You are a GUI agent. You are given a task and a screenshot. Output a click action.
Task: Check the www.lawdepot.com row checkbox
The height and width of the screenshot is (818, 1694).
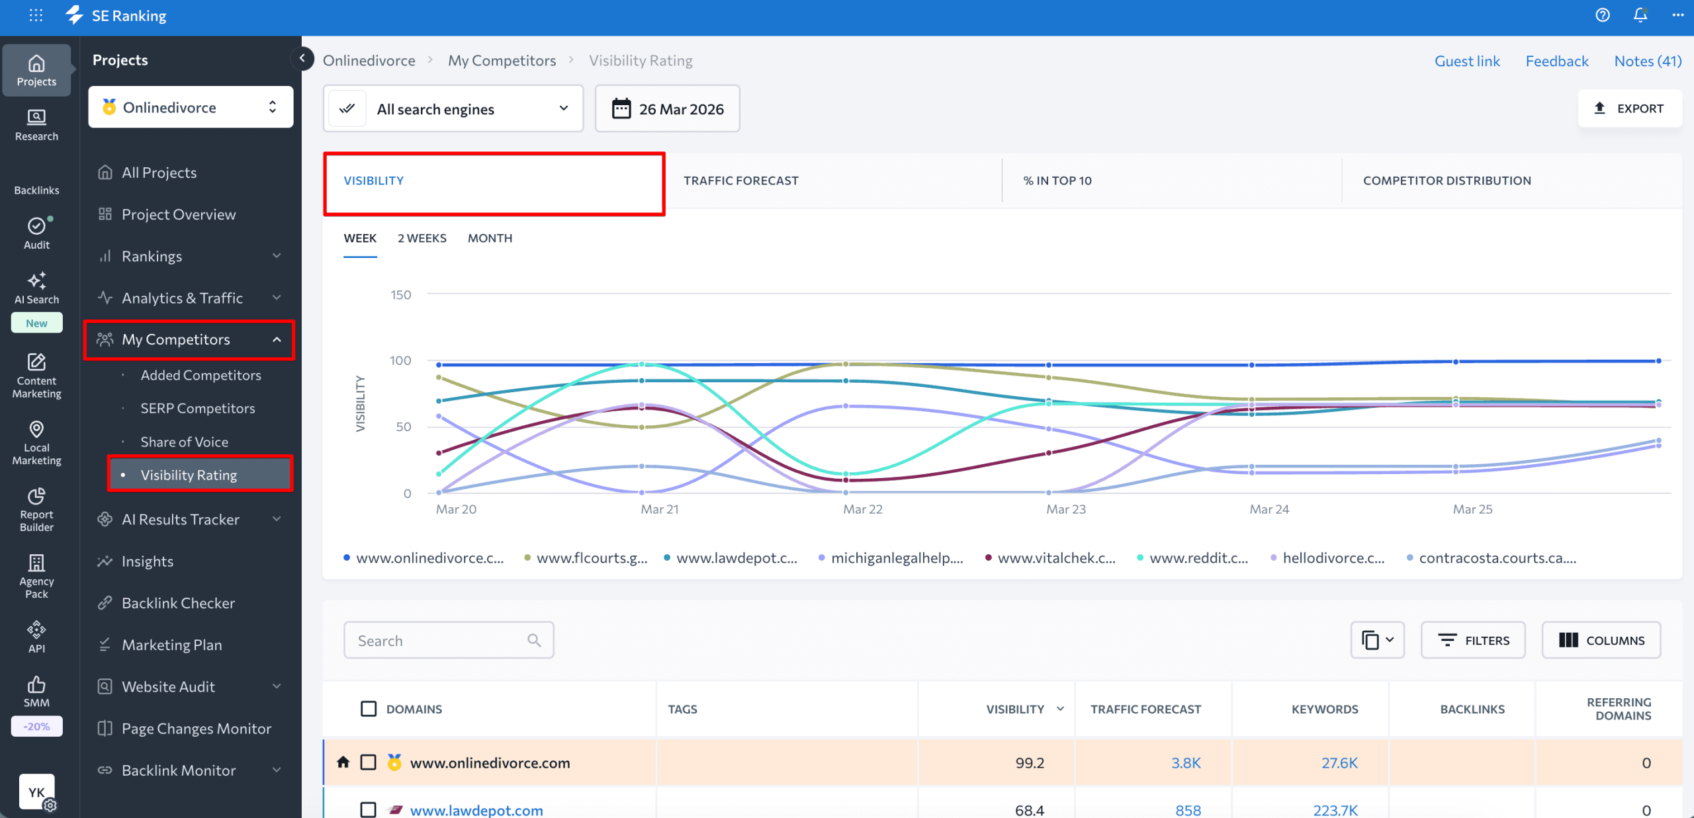368,809
